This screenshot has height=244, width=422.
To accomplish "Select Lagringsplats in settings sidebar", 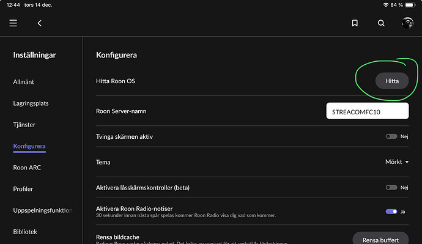I will 31,103.
